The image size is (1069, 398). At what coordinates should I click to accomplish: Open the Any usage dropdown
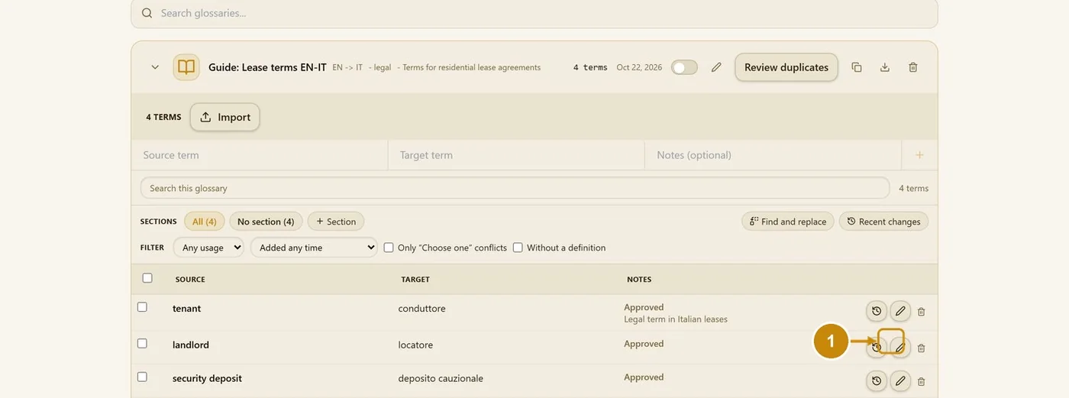click(x=208, y=248)
